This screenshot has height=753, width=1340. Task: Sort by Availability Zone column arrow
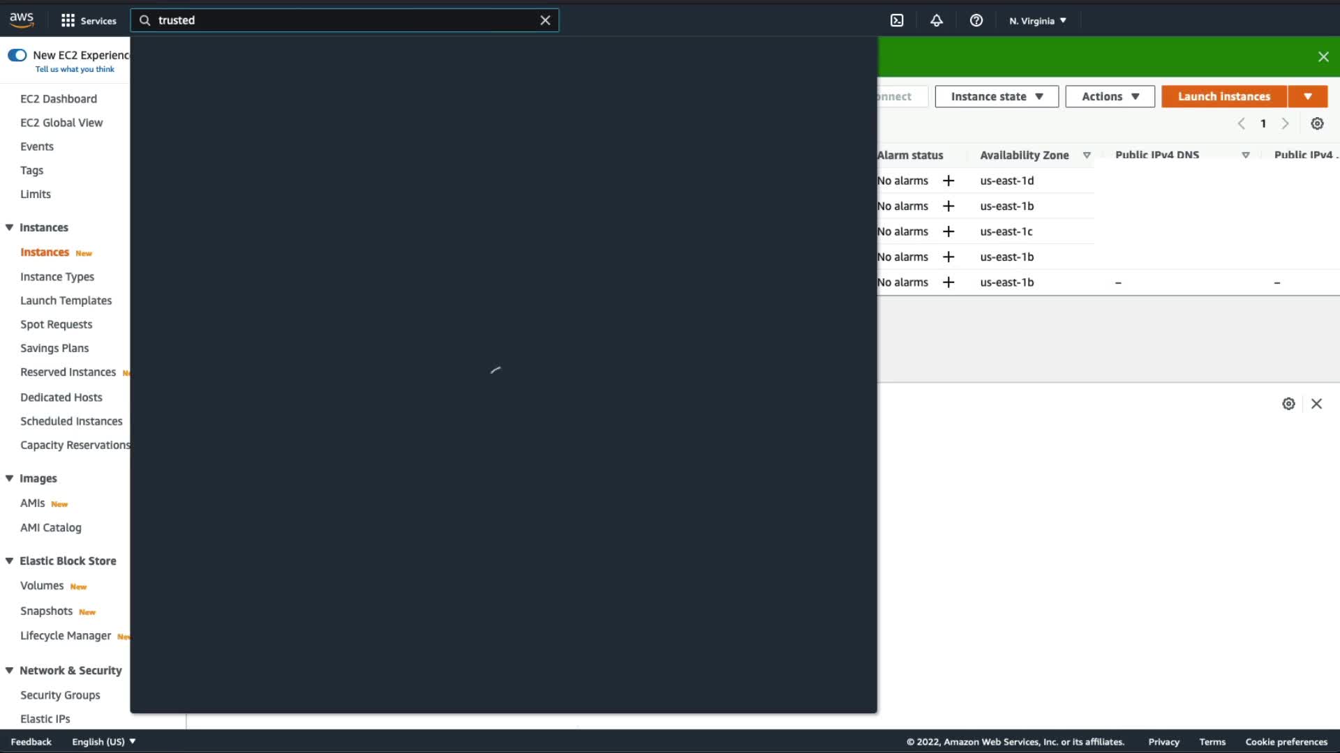pos(1087,155)
